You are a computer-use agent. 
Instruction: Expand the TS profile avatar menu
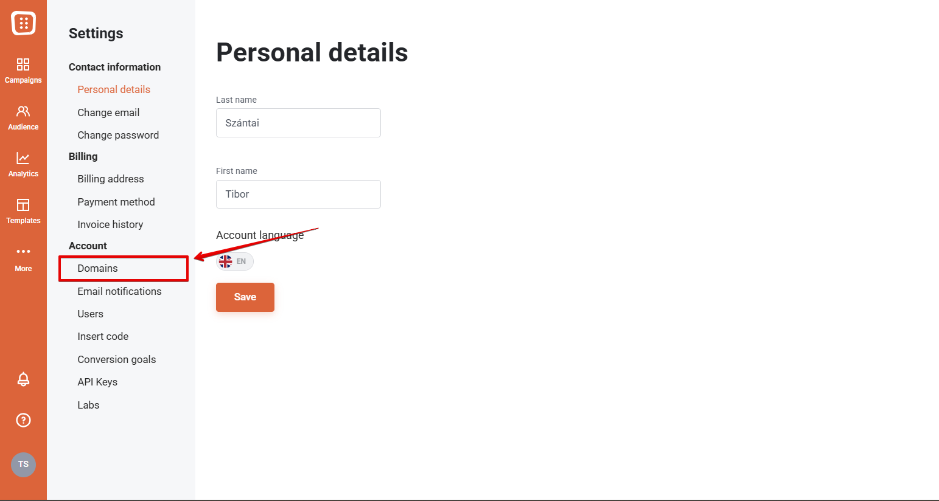[23, 464]
